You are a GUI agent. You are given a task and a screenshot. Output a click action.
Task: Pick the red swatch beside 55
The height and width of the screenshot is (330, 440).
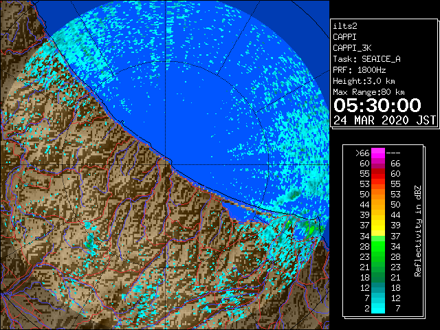(378, 174)
